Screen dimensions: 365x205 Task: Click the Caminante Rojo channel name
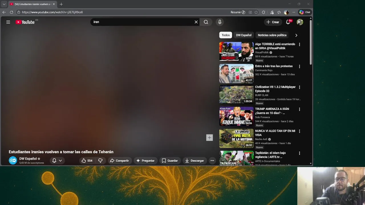pyautogui.click(x=264, y=70)
